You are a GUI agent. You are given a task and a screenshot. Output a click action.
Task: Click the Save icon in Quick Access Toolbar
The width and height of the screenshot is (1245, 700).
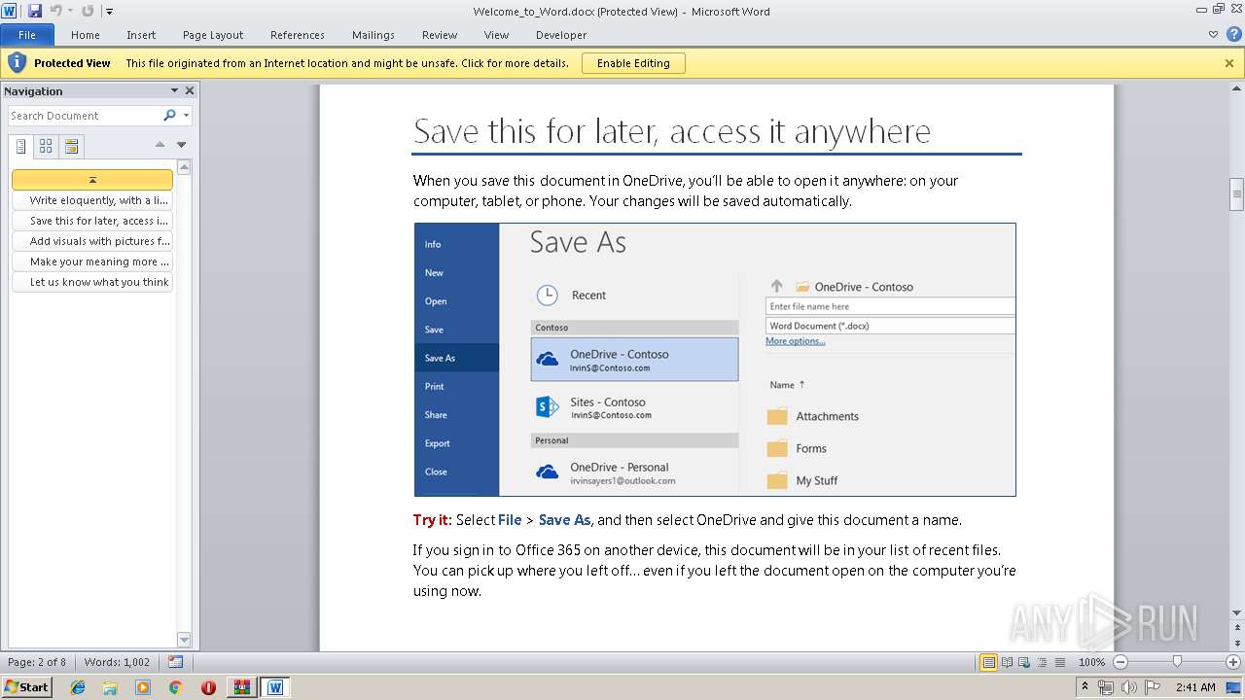(x=35, y=11)
